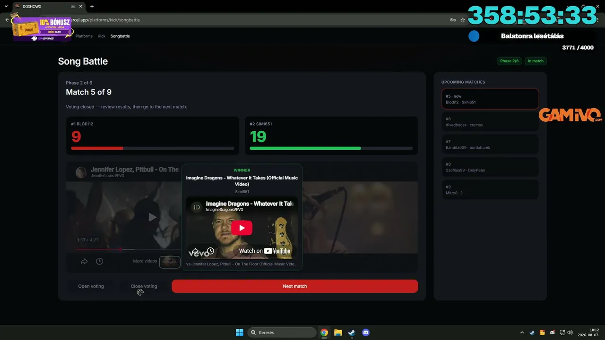Select upcoming match #8 Szofiiaa99 vs DelyPeter
This screenshot has height=340, width=605.
point(490,167)
